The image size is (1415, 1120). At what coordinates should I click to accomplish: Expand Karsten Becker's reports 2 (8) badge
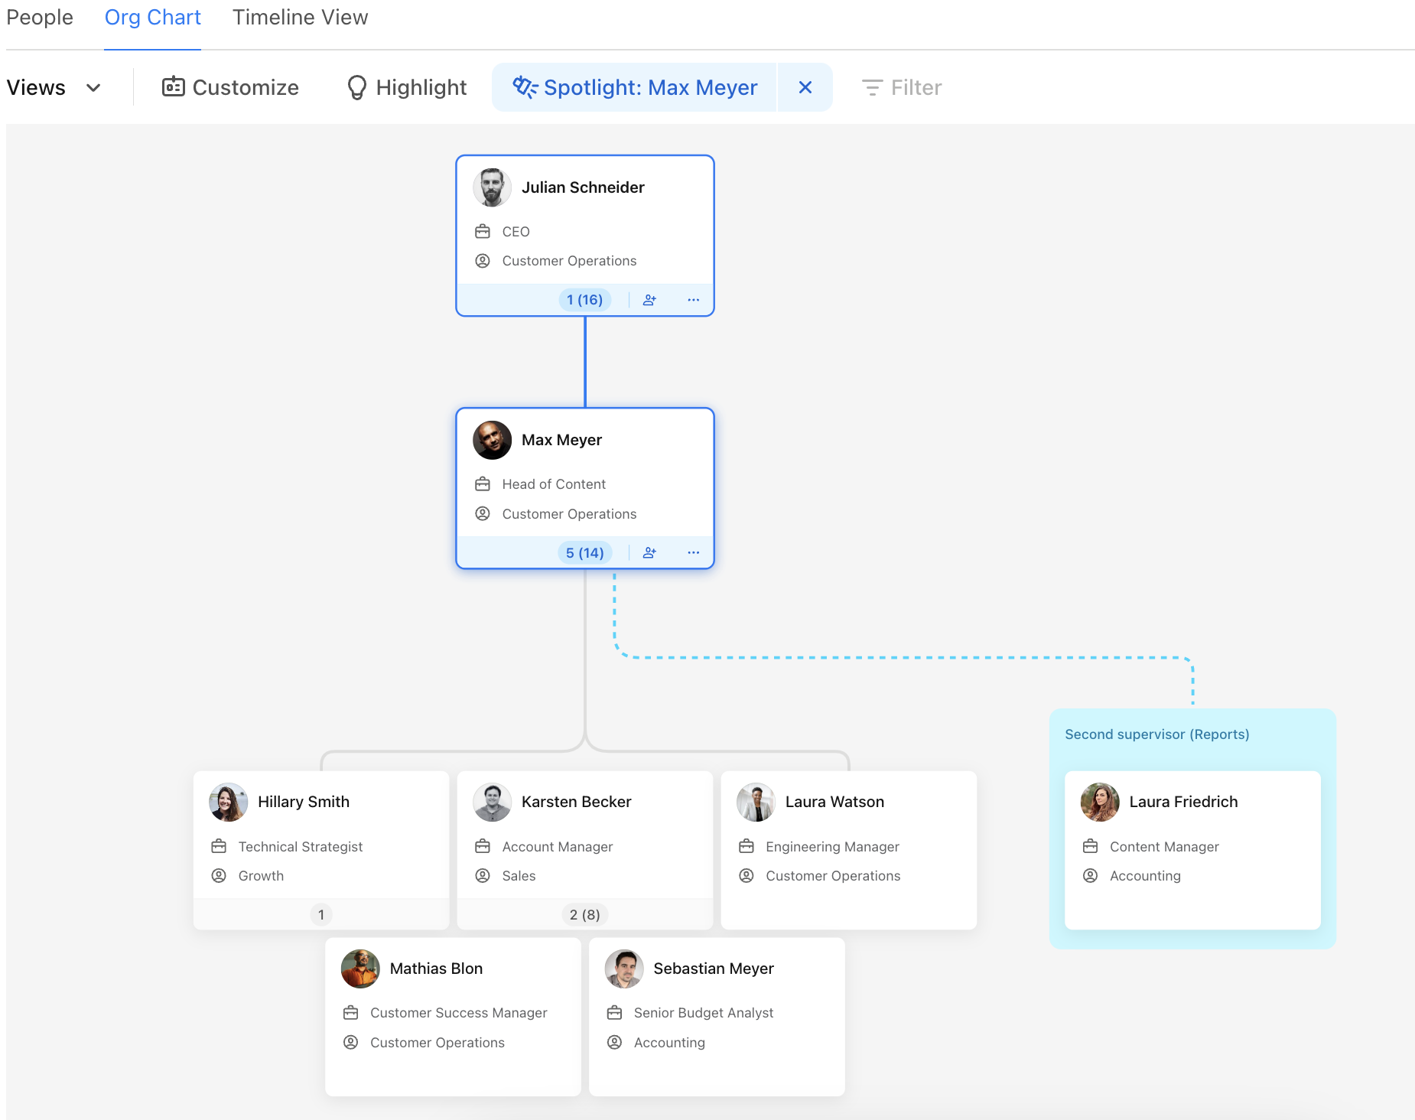pos(584,914)
